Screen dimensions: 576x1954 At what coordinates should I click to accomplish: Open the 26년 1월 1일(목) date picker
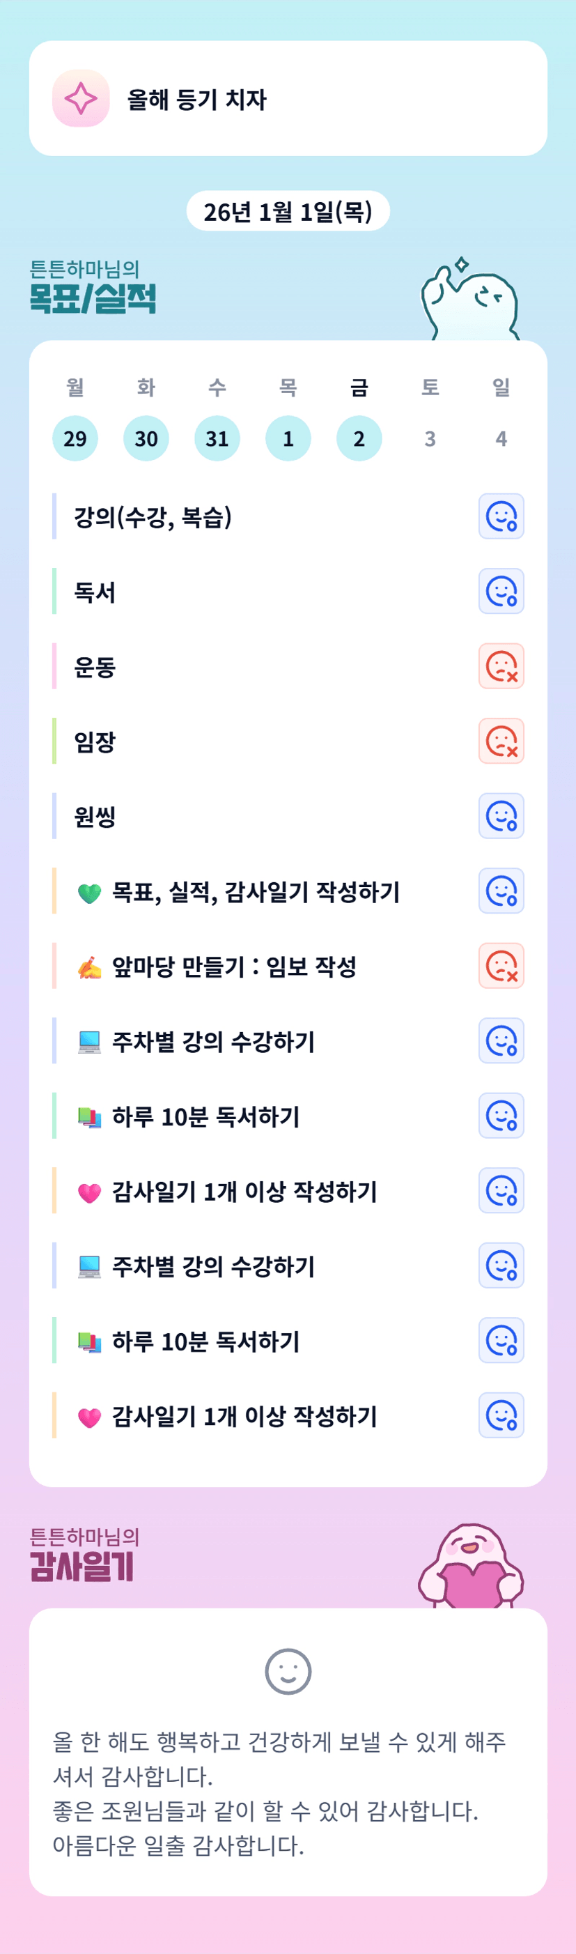point(288,211)
